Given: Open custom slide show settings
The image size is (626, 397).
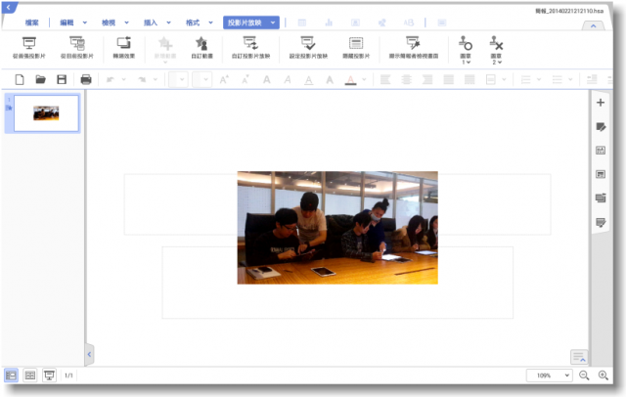Looking at the screenshot, I should 250,48.
